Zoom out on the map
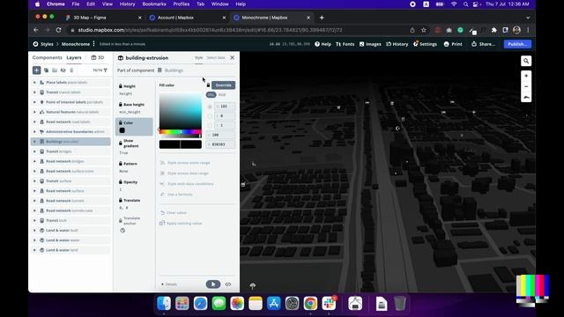The width and height of the screenshot is (564, 317). coord(526,86)
